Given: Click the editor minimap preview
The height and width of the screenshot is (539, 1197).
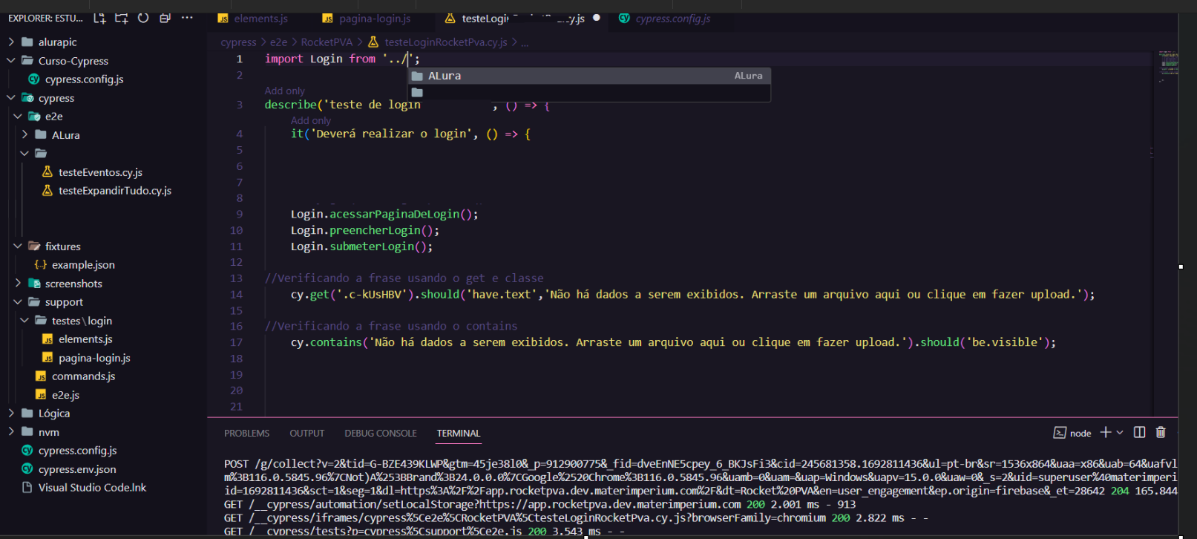Looking at the screenshot, I should [x=1168, y=65].
